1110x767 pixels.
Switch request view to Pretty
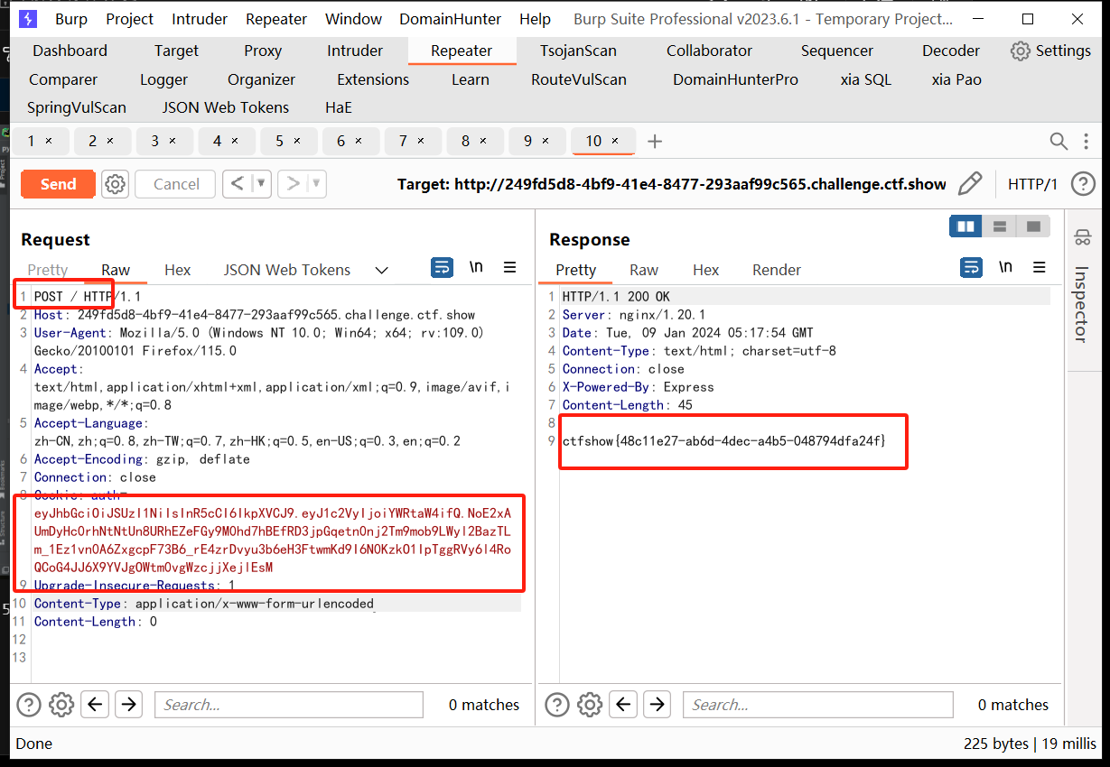(48, 270)
